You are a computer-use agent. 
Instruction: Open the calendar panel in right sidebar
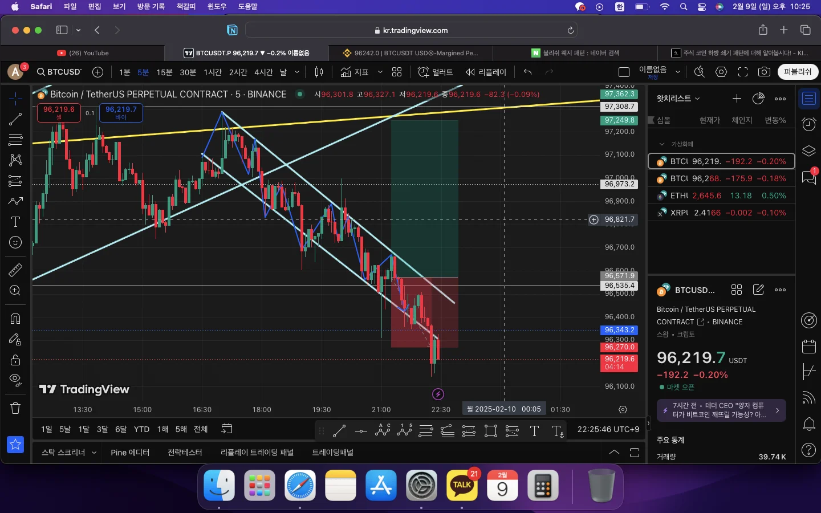click(x=809, y=346)
